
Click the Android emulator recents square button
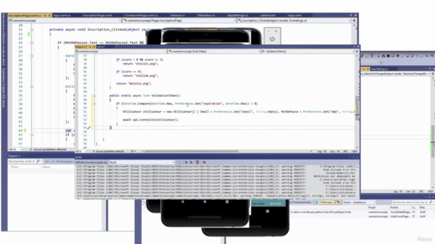click(227, 202)
